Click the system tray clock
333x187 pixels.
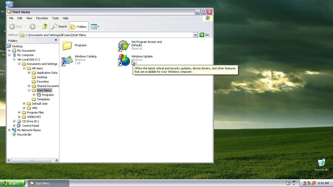[x=323, y=183]
